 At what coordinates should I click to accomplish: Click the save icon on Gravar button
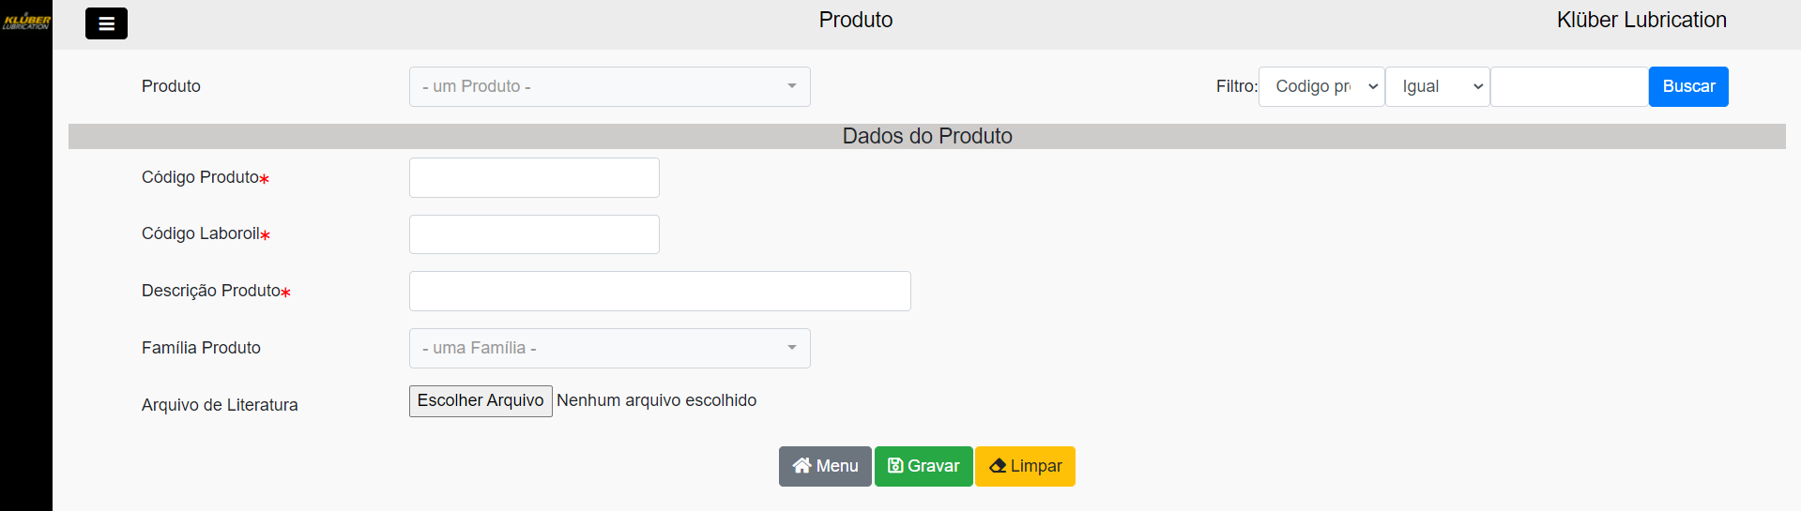tap(895, 466)
